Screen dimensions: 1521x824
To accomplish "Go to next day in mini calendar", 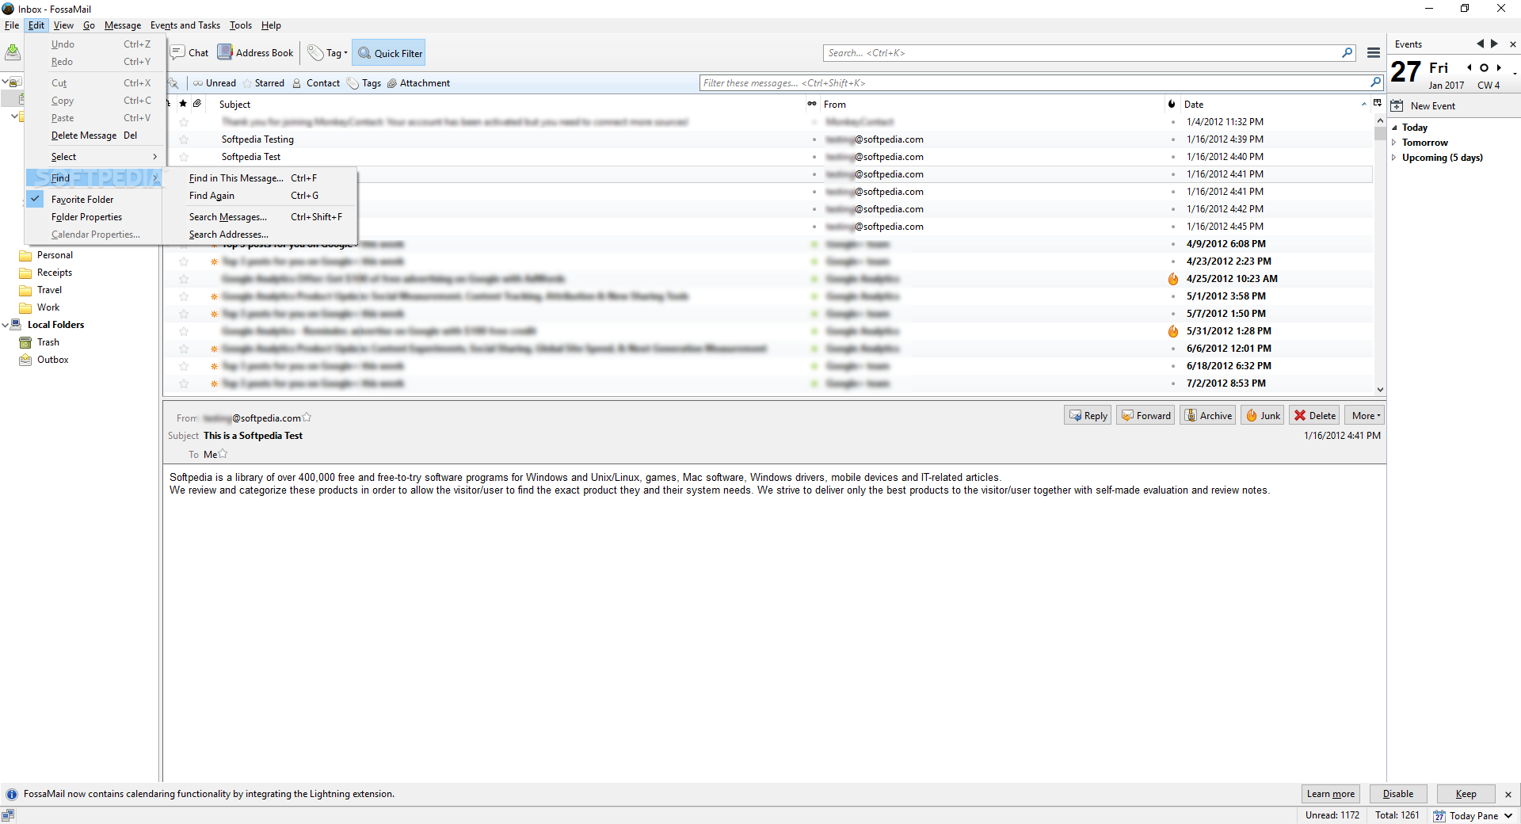I will pos(1499,68).
